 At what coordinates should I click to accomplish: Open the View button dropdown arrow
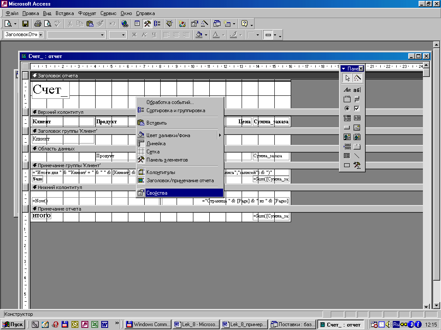pos(15,24)
